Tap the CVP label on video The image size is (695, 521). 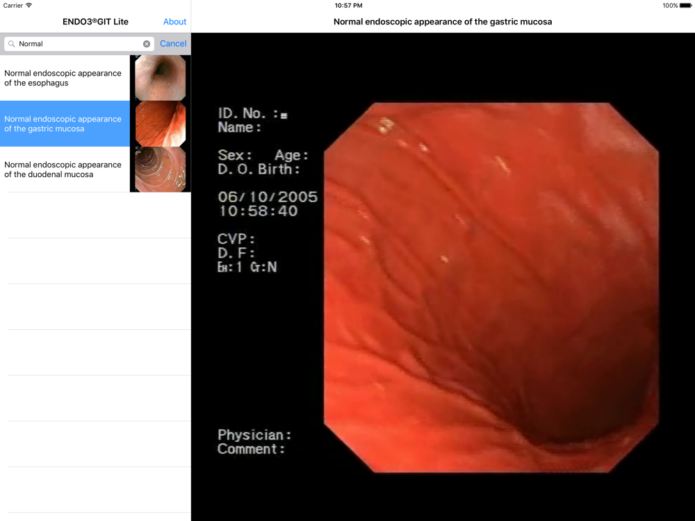[236, 239]
